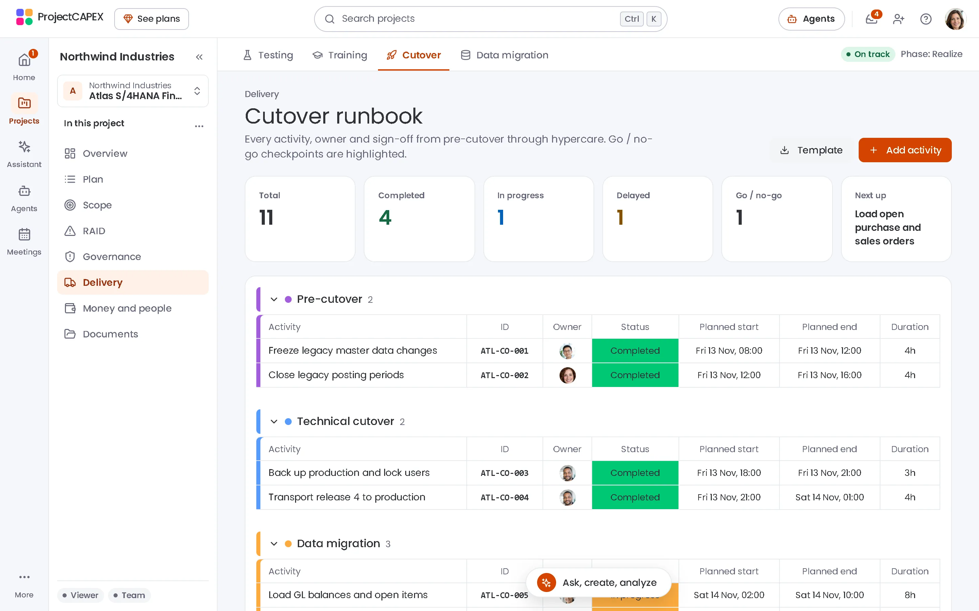Open activity Transport release 4 to production
Image resolution: width=979 pixels, height=611 pixels.
347,497
